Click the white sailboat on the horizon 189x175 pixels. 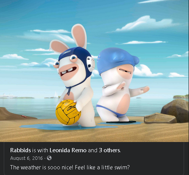[x=56, y=95]
